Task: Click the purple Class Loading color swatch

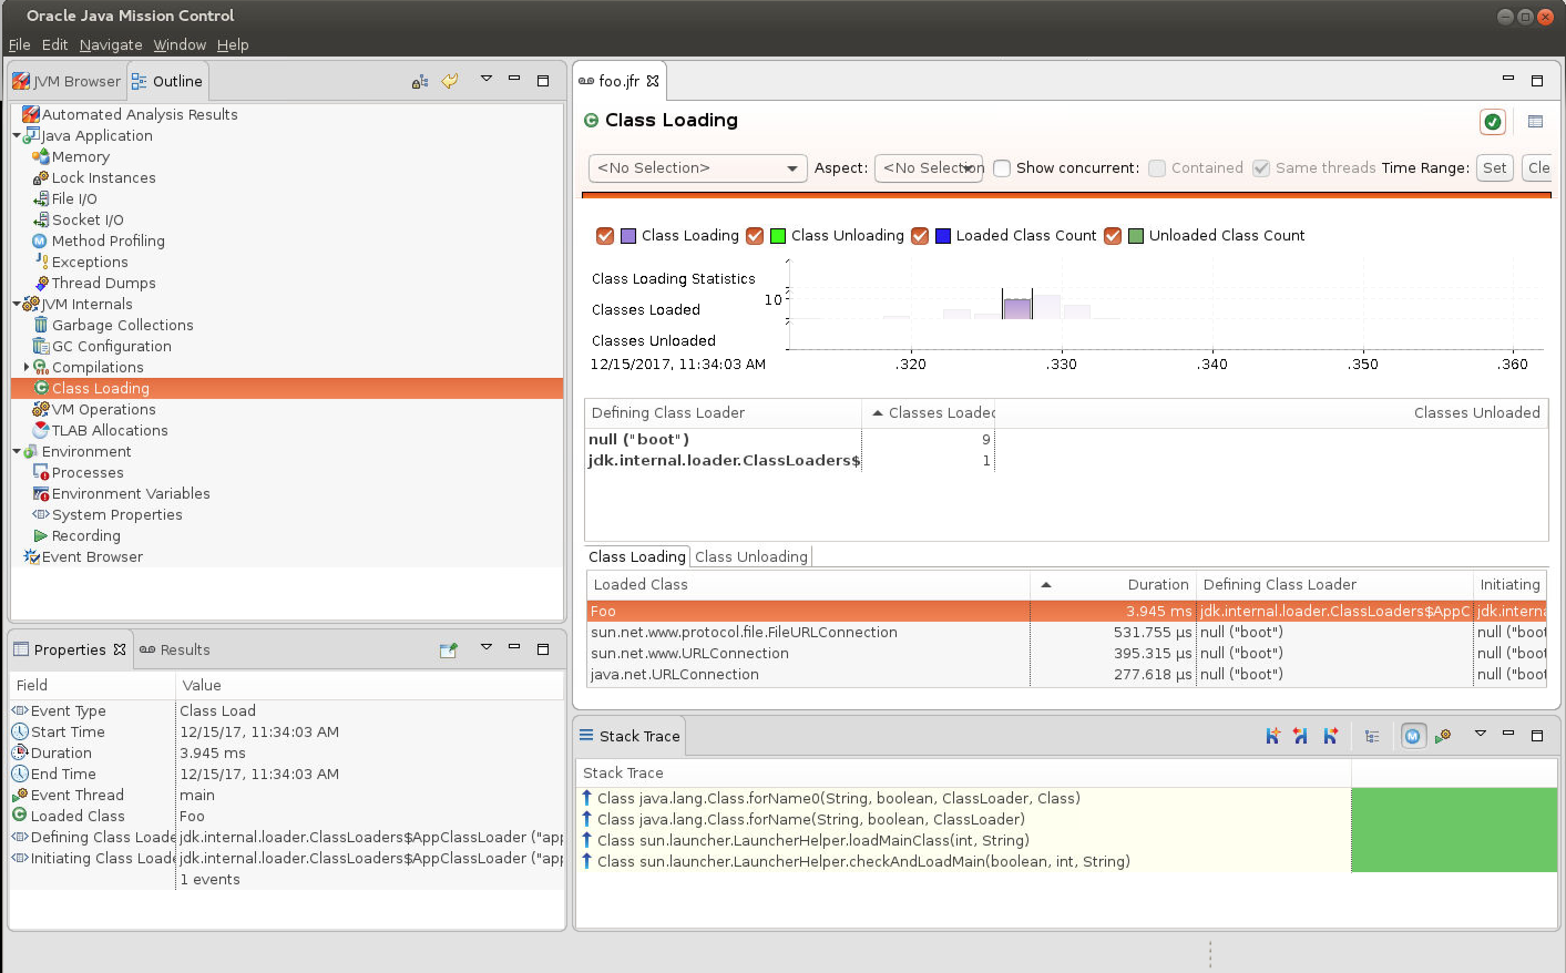Action: tap(628, 235)
